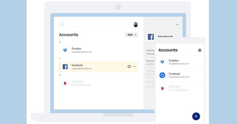Click Angela@example.com under Dropbox in laptop list
237x124 pixels.
tap(82, 52)
